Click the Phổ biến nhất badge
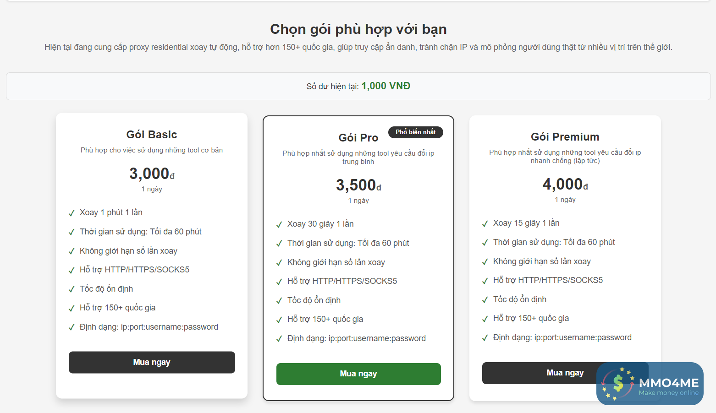This screenshot has width=716, height=413. point(416,132)
